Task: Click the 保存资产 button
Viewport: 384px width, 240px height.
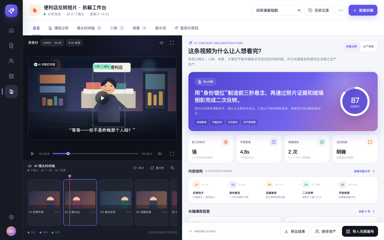Action: click(x=325, y=231)
